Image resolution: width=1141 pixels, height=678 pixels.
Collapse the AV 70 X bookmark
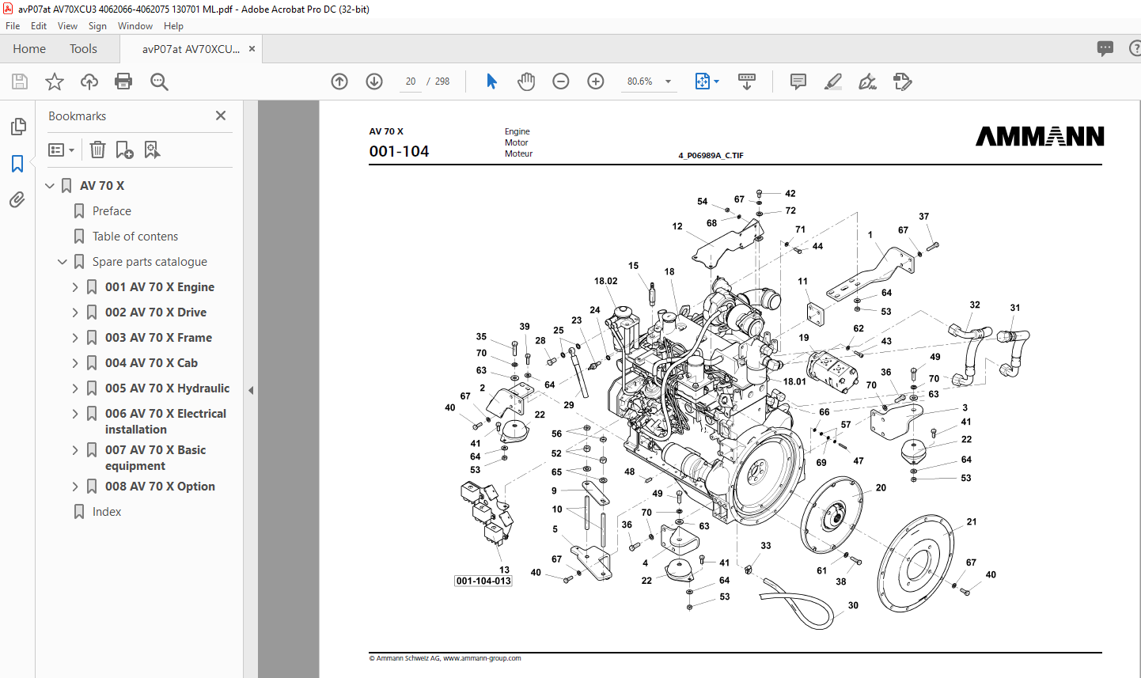(x=50, y=186)
